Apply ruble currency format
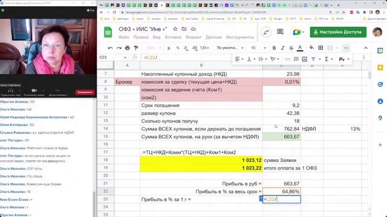Image resolution: width=387 pixels, height=217 pixels. tap(169, 48)
